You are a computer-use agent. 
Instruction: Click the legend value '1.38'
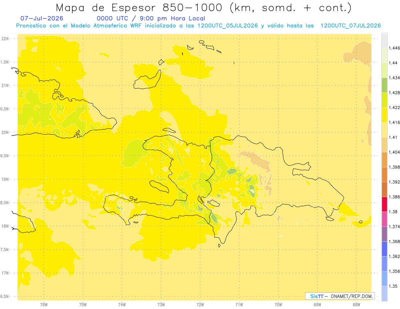tap(393, 212)
